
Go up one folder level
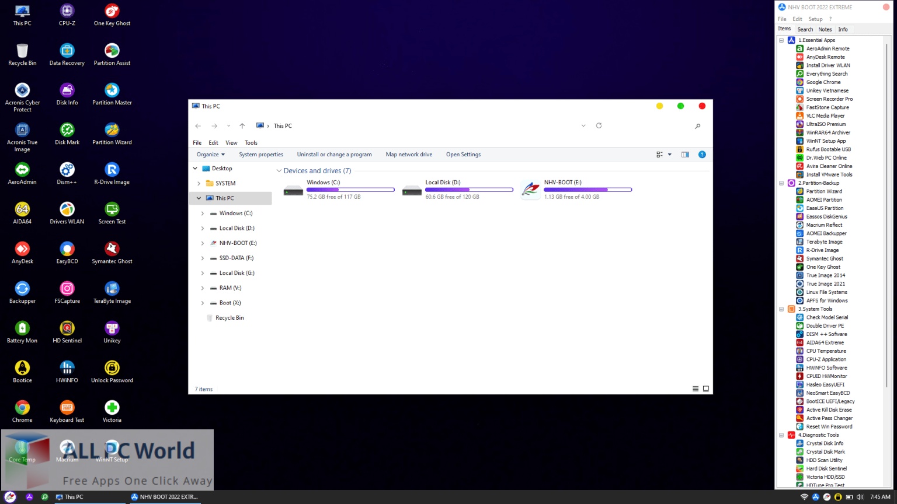pyautogui.click(x=242, y=126)
